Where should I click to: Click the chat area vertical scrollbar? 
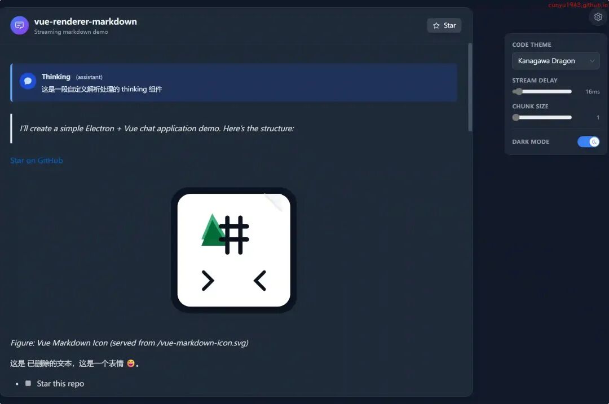click(x=470, y=87)
